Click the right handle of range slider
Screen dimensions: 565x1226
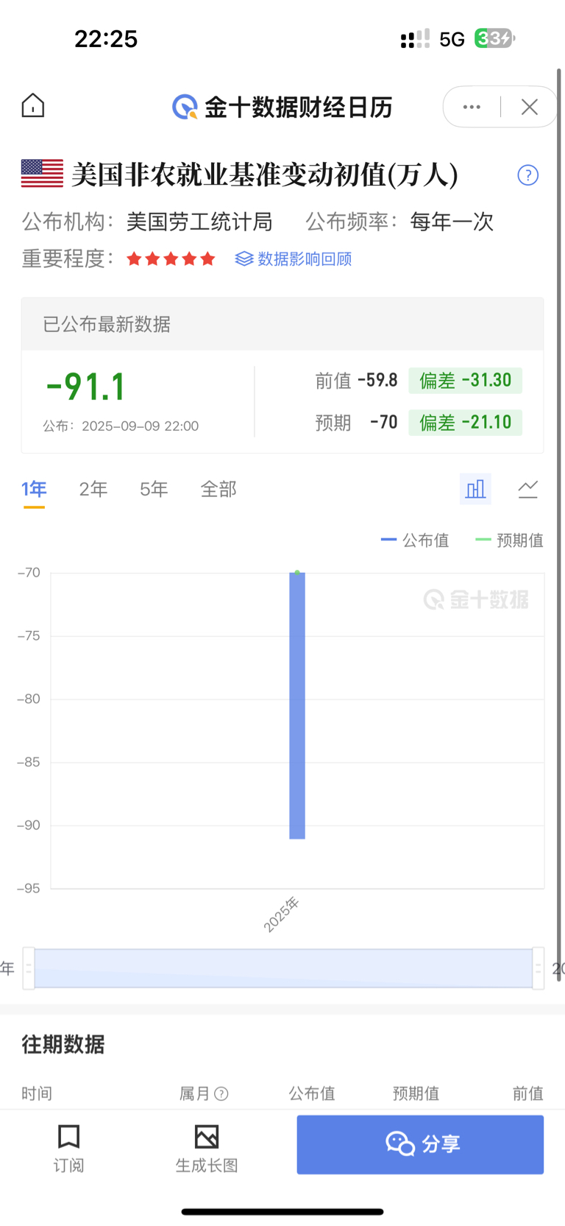click(539, 968)
